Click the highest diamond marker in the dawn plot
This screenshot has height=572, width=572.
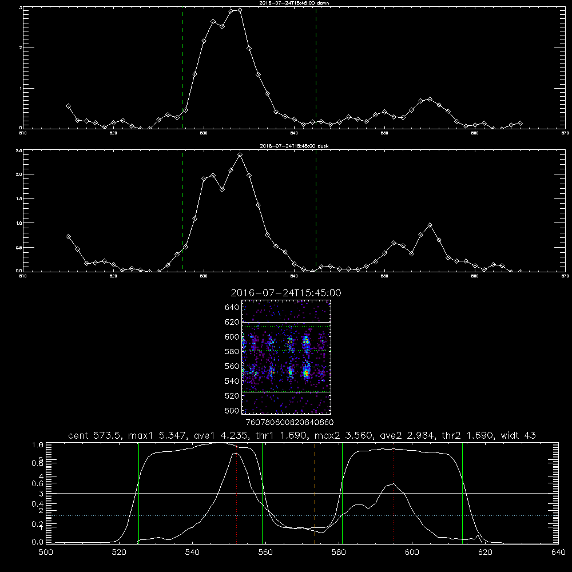click(240, 10)
